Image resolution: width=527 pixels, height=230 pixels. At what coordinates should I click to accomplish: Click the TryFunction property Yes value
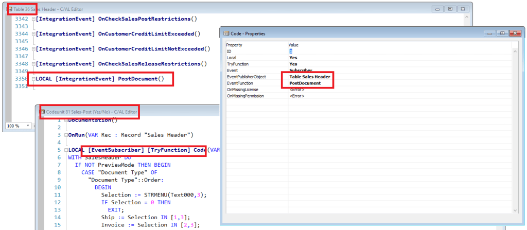click(x=293, y=64)
